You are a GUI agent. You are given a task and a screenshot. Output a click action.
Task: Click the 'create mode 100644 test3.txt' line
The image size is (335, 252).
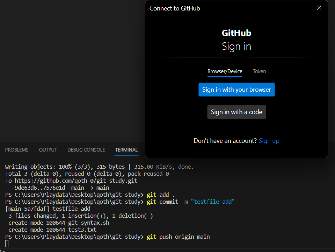52,230
